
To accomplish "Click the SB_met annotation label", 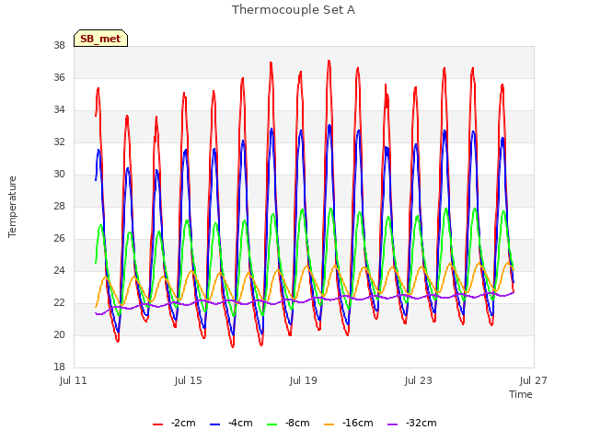I will tap(100, 39).
